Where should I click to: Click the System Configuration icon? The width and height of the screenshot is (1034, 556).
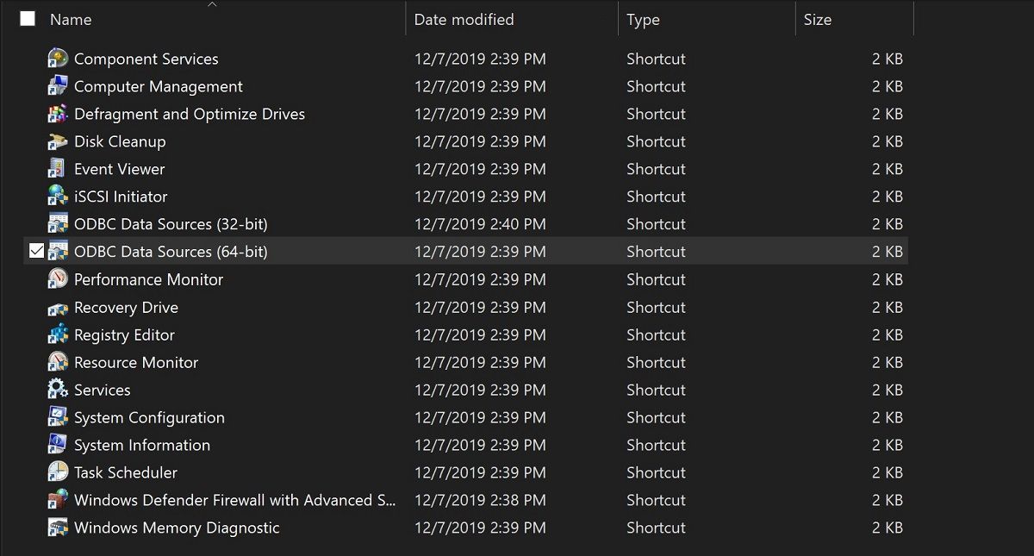(58, 417)
